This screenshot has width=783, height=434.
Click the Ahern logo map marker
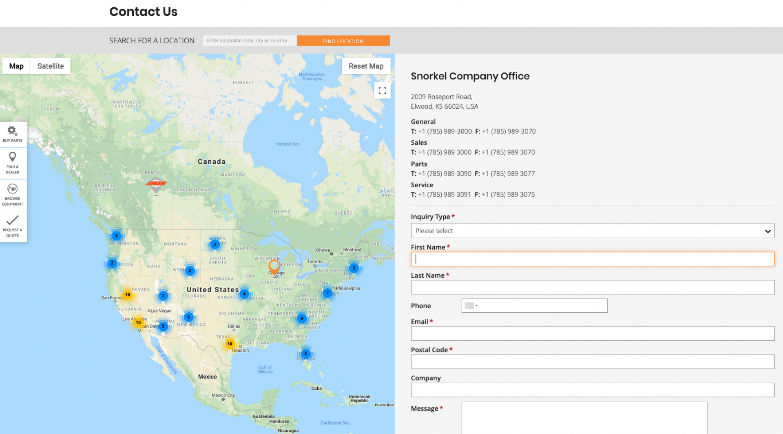156,184
